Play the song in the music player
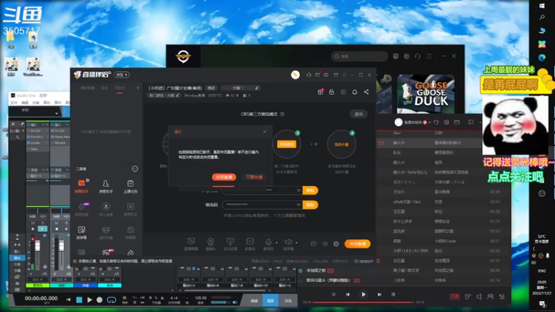This screenshot has width=555, height=312. tap(364, 294)
